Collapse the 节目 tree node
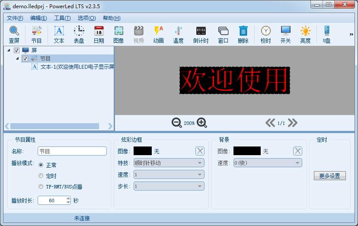 point(17,59)
